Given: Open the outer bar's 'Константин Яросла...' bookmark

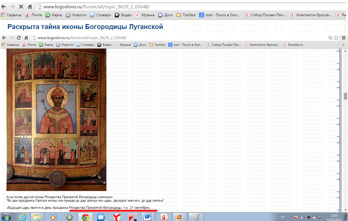Looking at the screenshot, I should pyautogui.click(x=311, y=15).
